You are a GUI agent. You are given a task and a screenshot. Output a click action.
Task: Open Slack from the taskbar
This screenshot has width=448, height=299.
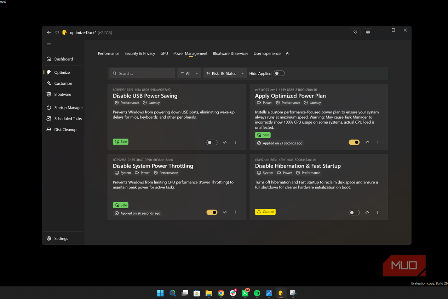point(233,293)
